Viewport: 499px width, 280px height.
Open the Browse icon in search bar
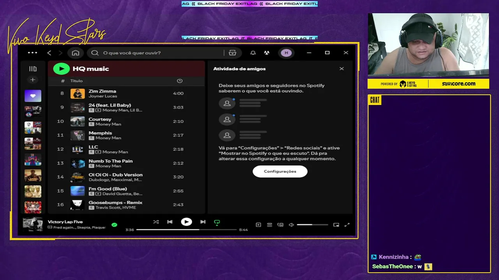point(232,53)
